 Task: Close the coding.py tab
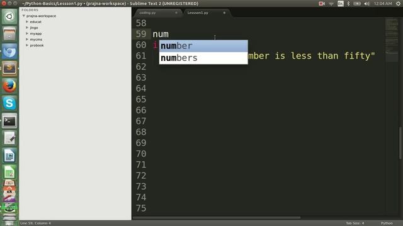pyautogui.click(x=176, y=13)
